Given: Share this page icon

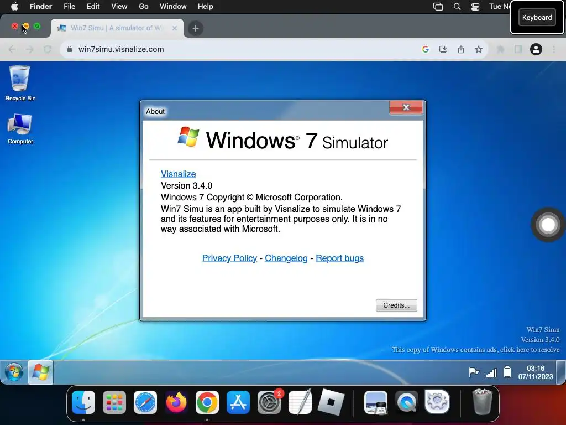Looking at the screenshot, I should click(x=461, y=49).
